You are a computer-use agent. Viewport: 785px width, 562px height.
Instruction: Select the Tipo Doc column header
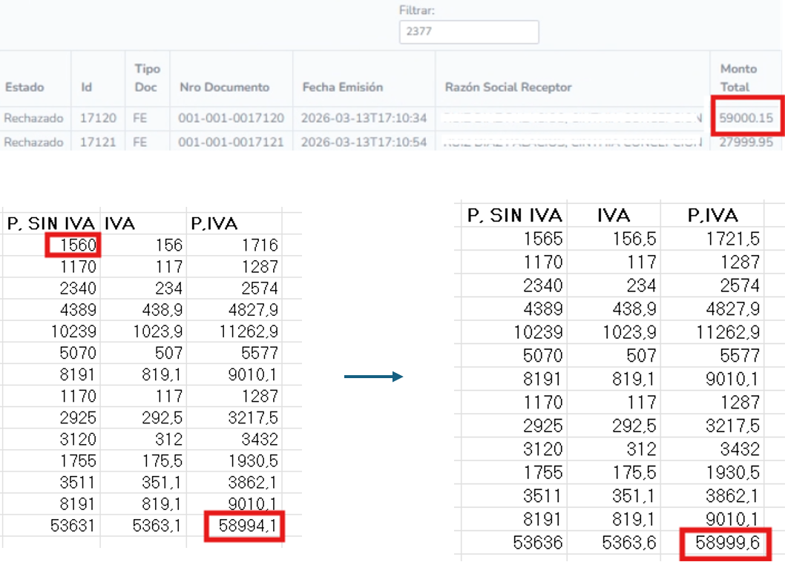click(x=147, y=78)
